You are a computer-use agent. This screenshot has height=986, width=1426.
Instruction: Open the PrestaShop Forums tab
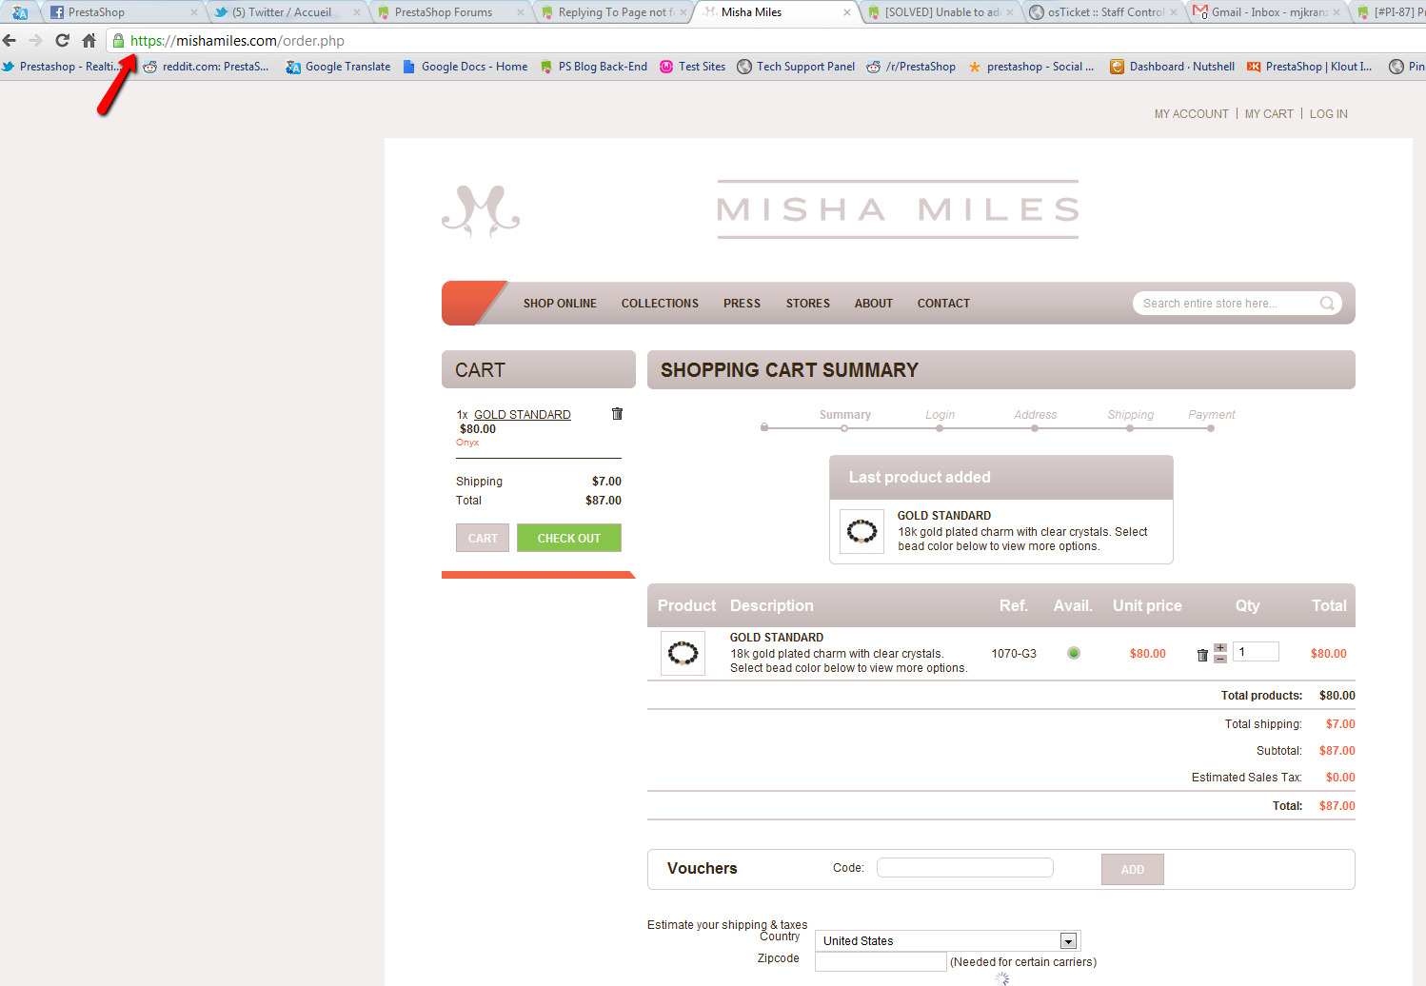(x=447, y=12)
